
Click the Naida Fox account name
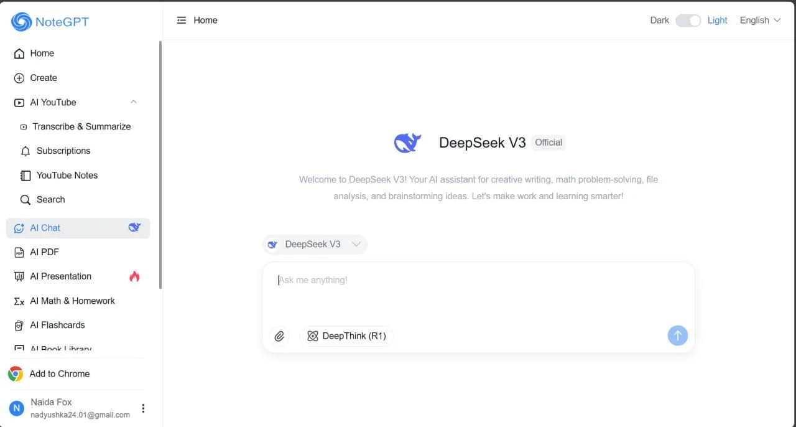[52, 402]
